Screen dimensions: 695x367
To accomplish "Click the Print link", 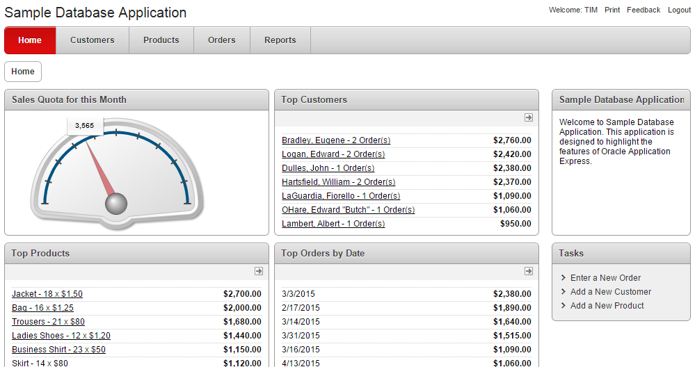I will 612,10.
